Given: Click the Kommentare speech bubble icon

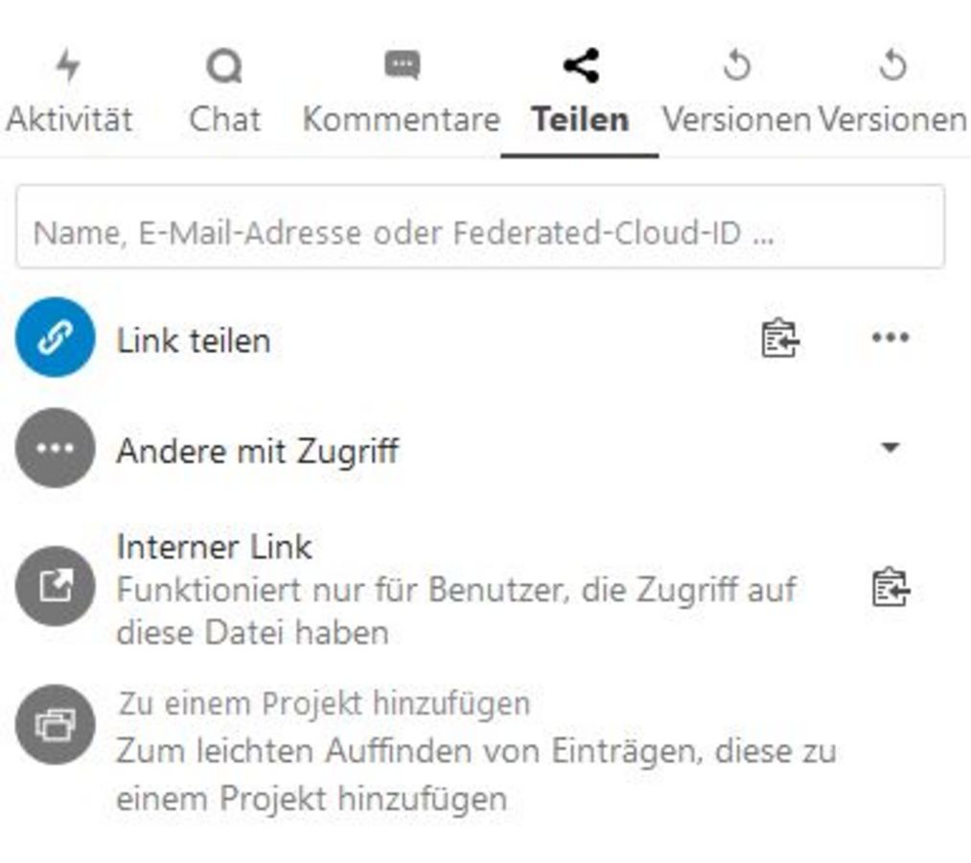Looking at the screenshot, I should [x=402, y=64].
